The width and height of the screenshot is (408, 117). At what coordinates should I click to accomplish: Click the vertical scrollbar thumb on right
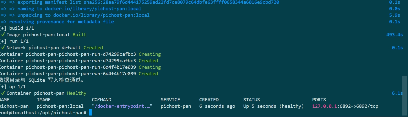[x=404, y=95]
